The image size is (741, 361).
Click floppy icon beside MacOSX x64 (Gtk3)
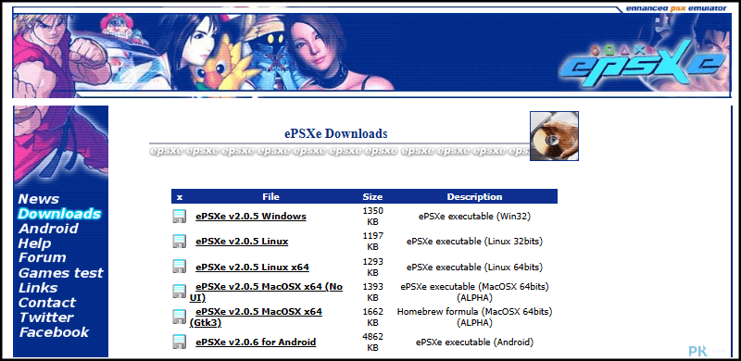pyautogui.click(x=179, y=317)
